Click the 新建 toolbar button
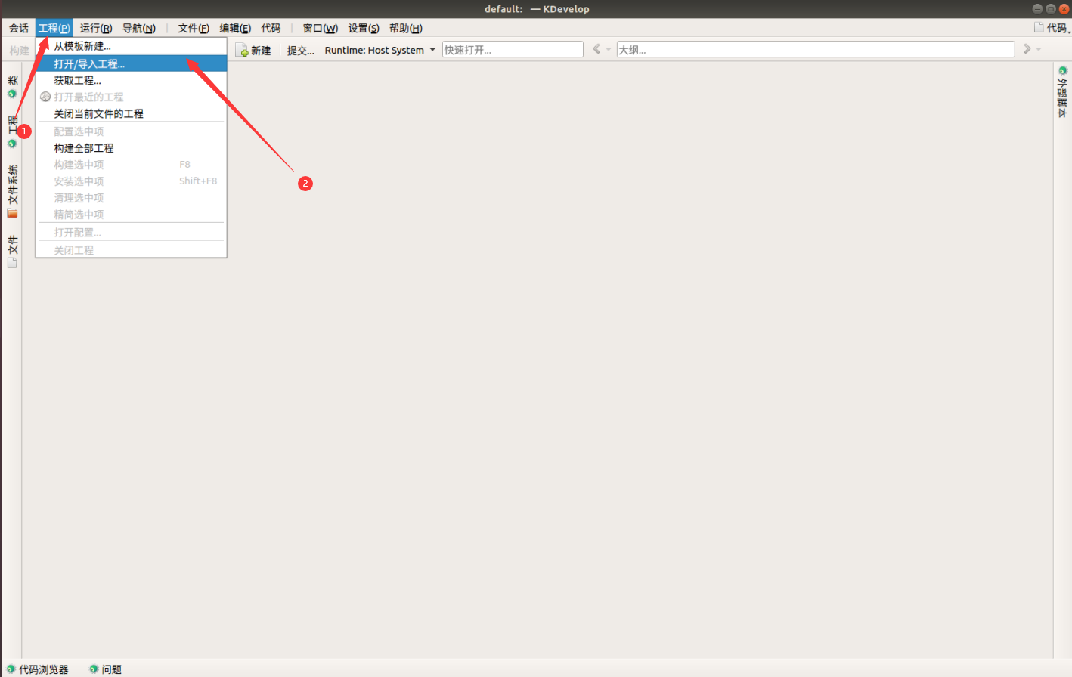 (x=254, y=51)
